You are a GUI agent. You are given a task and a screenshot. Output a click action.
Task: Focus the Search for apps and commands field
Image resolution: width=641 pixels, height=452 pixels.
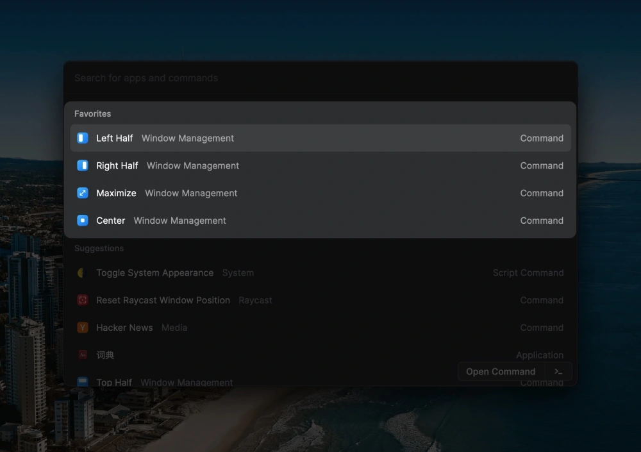(x=320, y=78)
